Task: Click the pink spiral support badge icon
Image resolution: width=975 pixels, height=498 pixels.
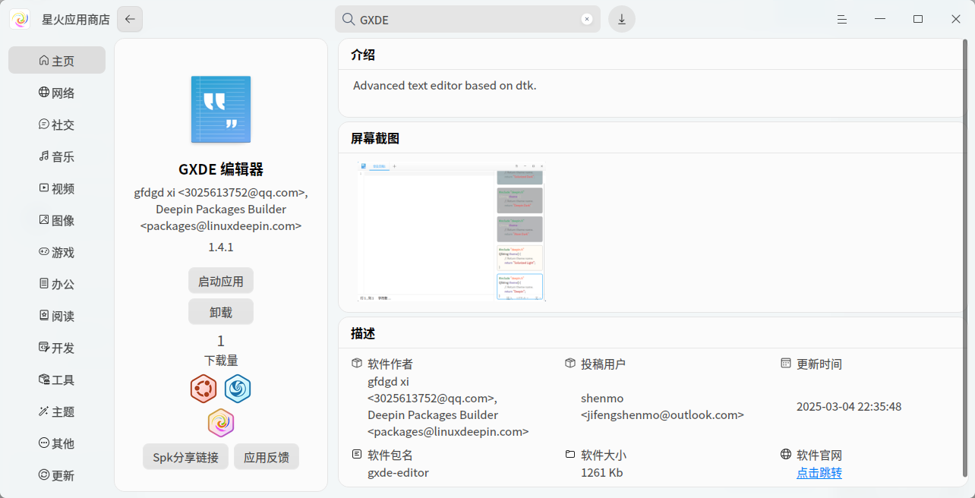Action: (221, 423)
